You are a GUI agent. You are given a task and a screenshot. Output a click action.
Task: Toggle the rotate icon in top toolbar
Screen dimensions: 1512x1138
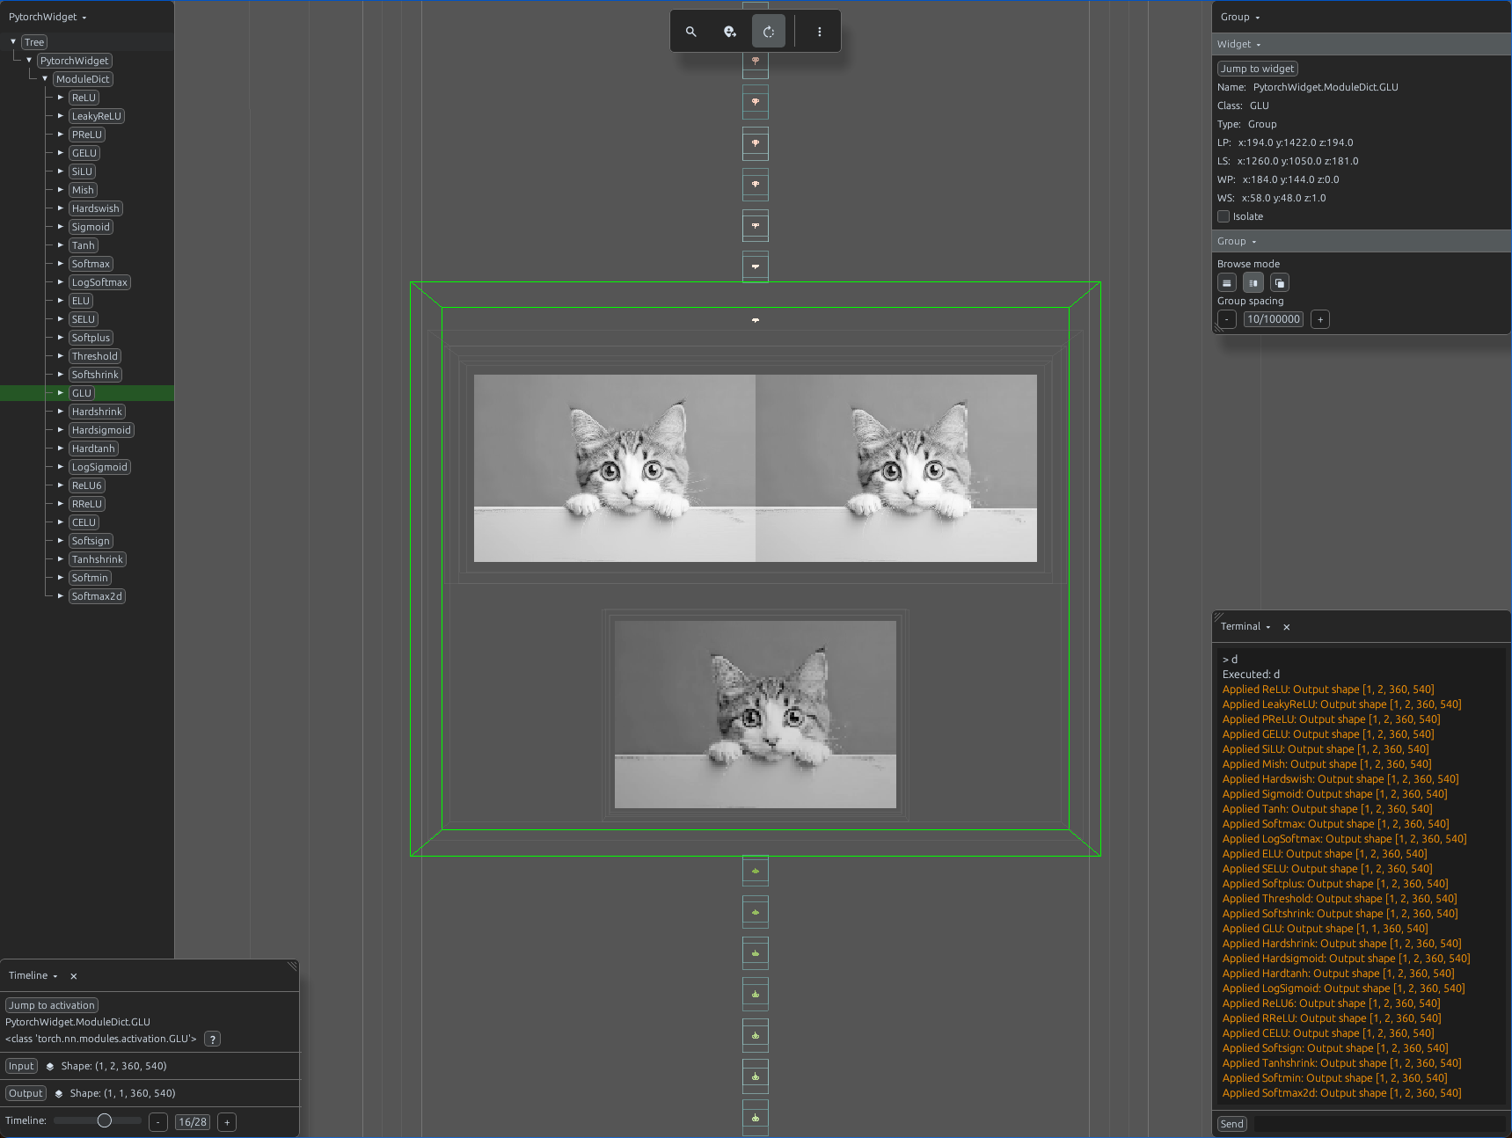click(769, 32)
